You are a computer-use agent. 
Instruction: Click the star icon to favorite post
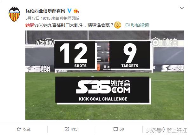[x=19, y=129]
